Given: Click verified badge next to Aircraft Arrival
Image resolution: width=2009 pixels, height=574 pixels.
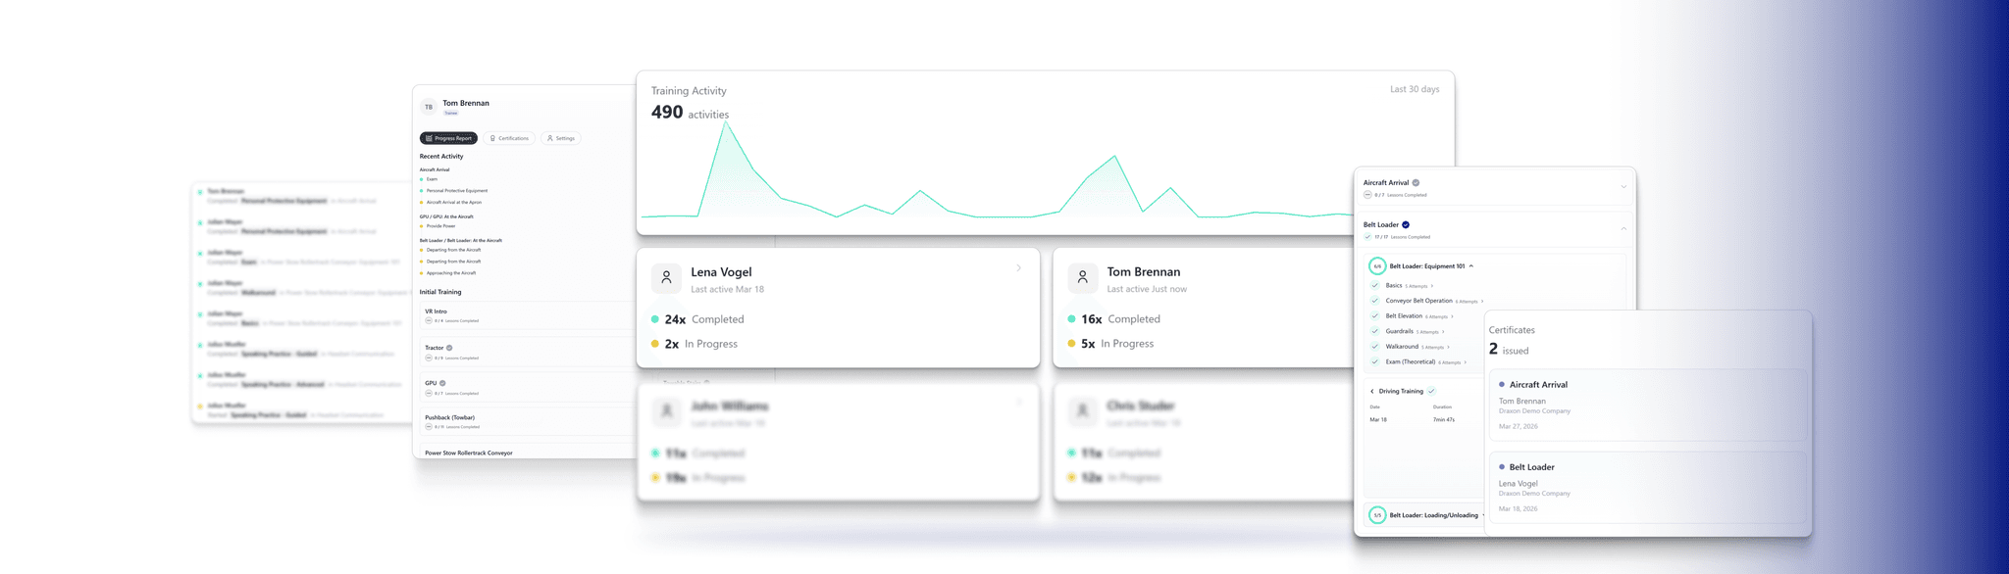Looking at the screenshot, I should pos(1416,183).
